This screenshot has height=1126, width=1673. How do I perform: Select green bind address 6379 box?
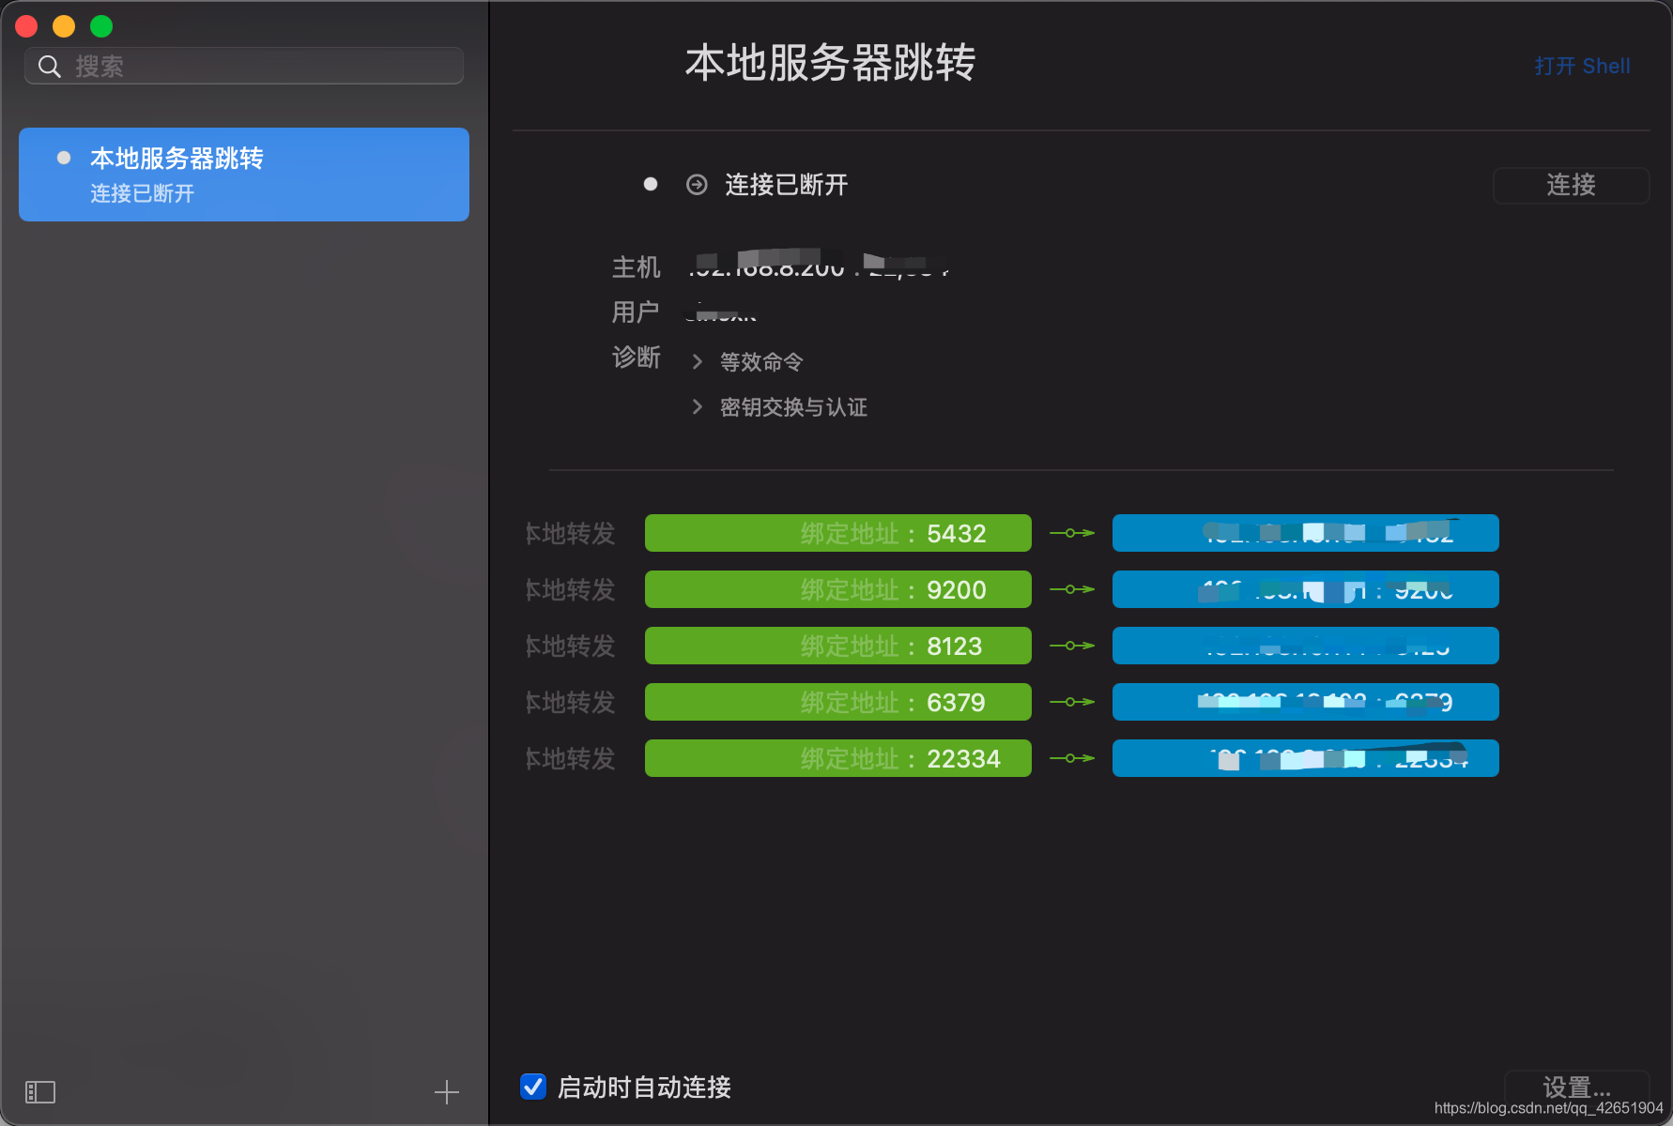(x=838, y=702)
